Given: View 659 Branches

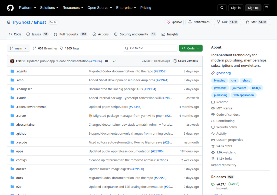Looking at the screenshot, I should point(45,48).
